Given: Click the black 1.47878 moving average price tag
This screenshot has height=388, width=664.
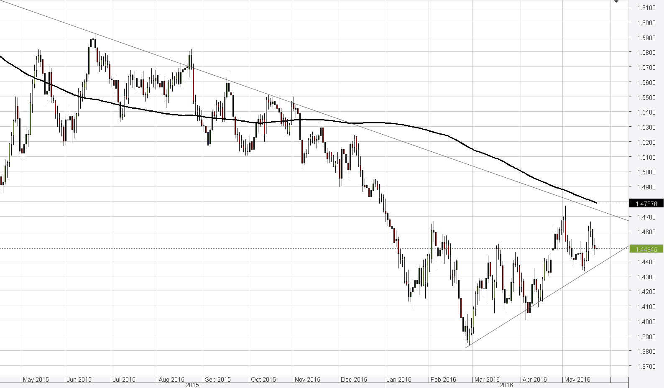Looking at the screenshot, I should coord(646,204).
